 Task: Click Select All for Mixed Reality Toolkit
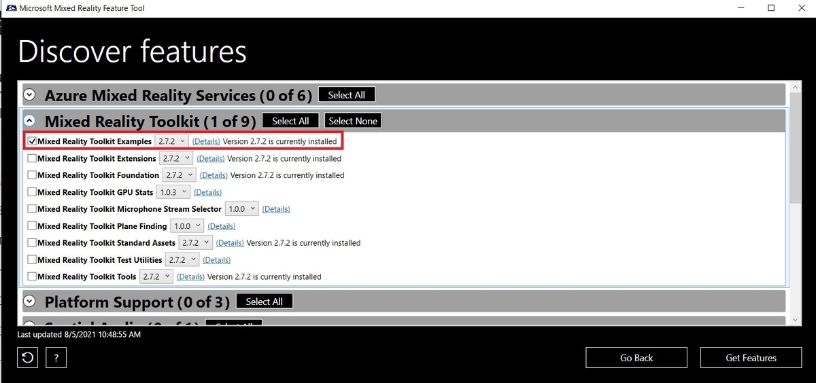click(290, 121)
